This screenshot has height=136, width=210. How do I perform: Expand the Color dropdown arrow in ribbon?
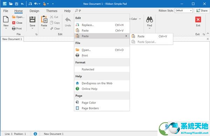pos(140,19)
